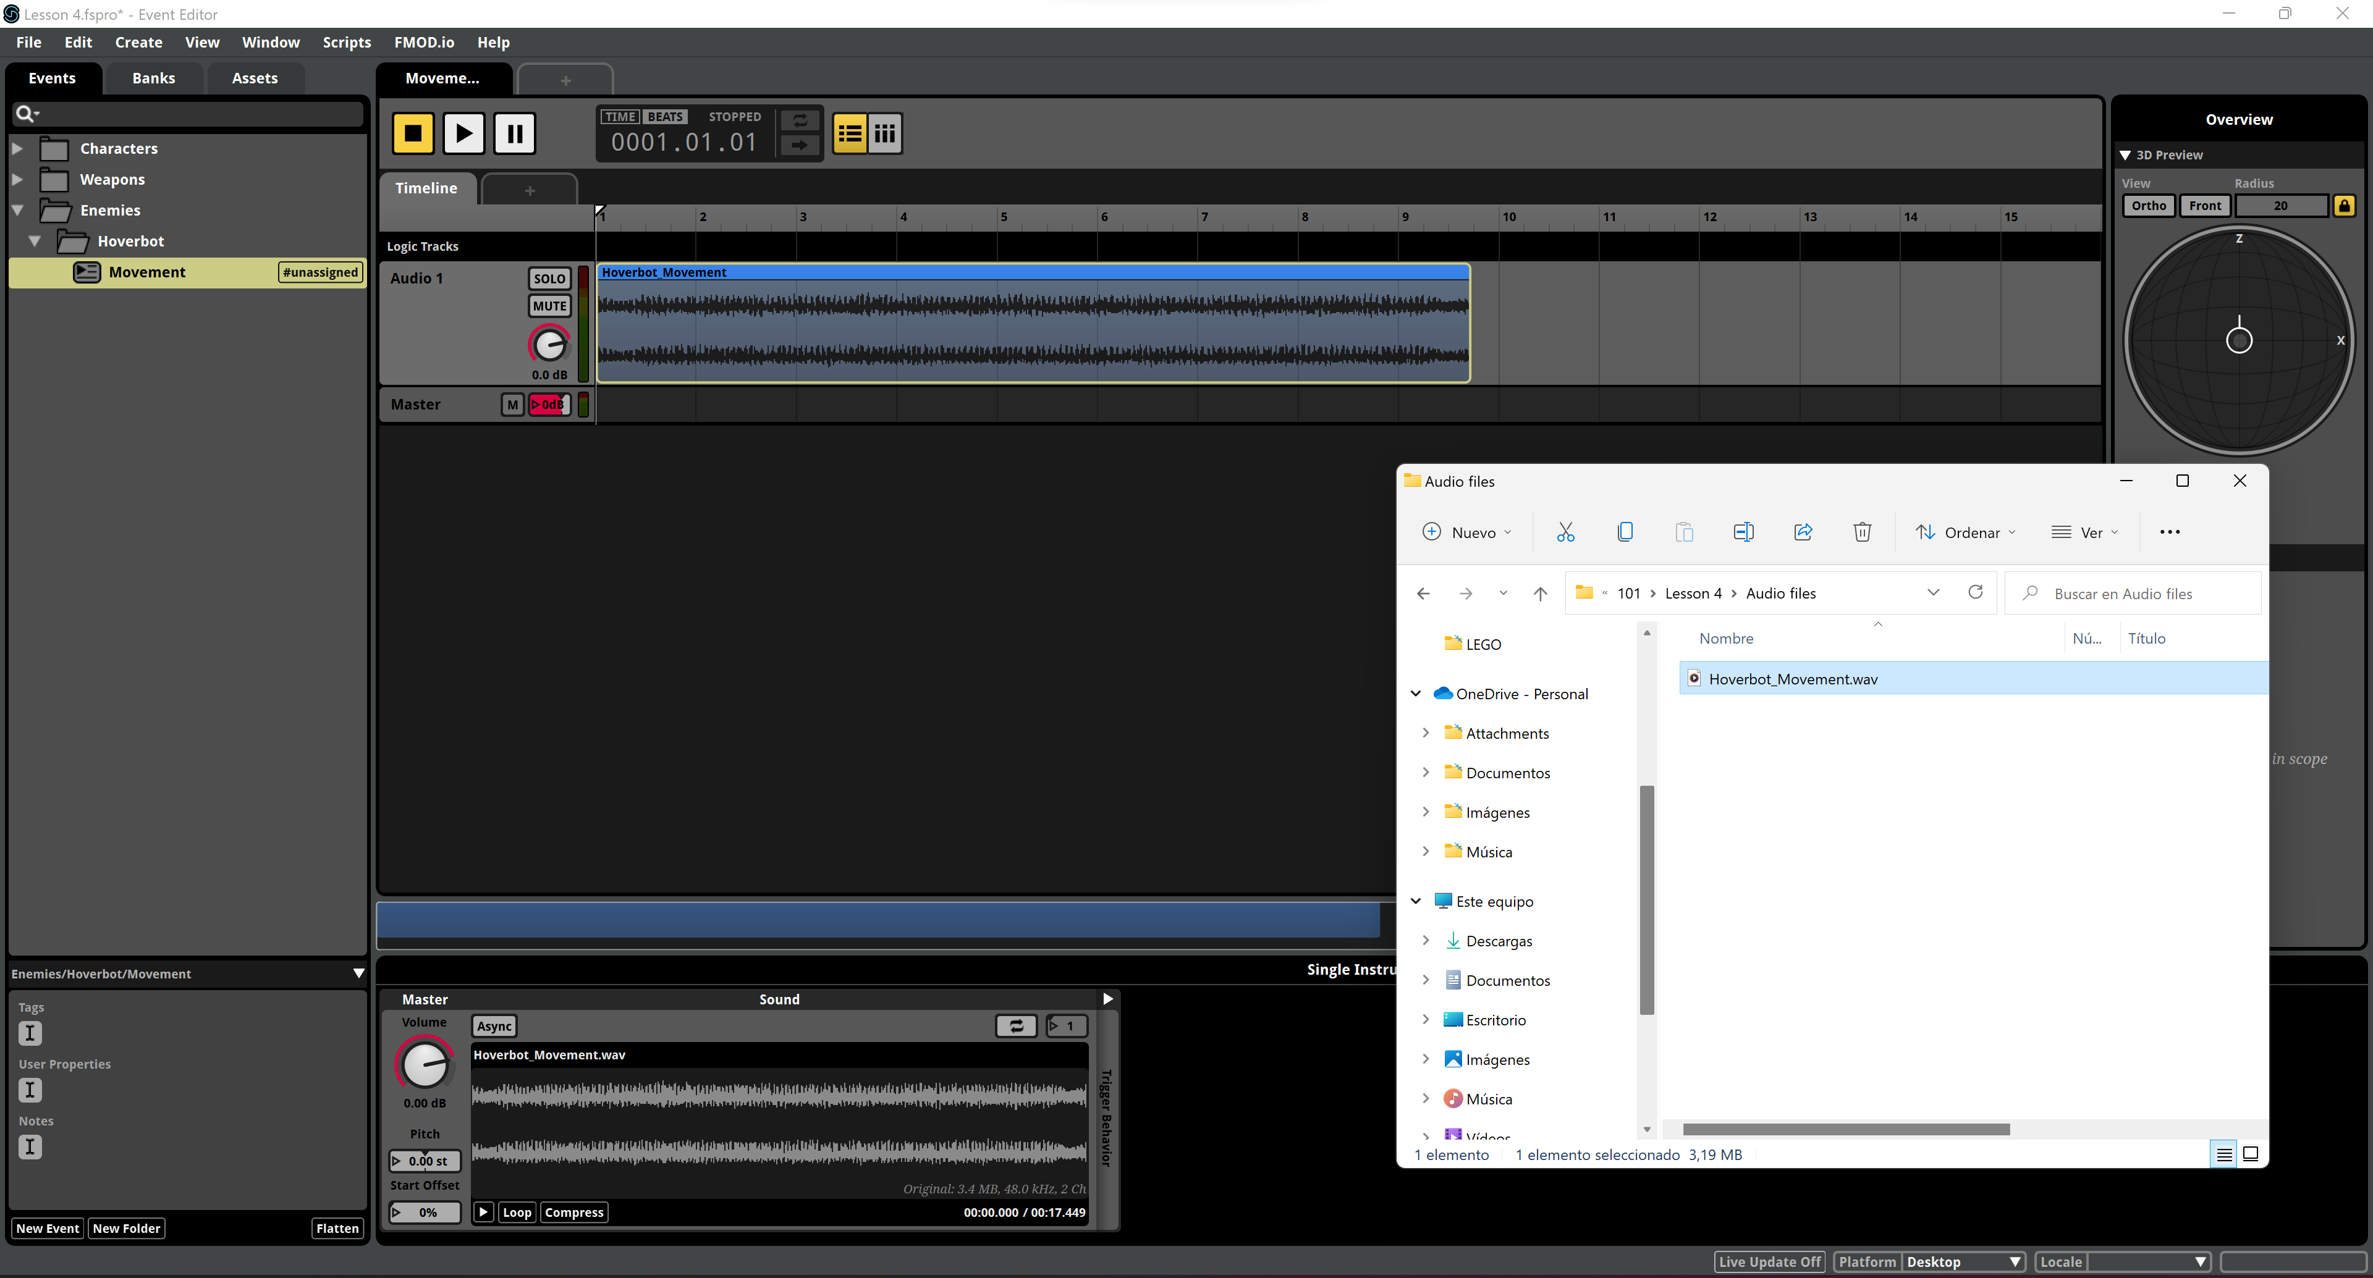Stop playback with the Stop button
2373x1278 pixels.
413,133
